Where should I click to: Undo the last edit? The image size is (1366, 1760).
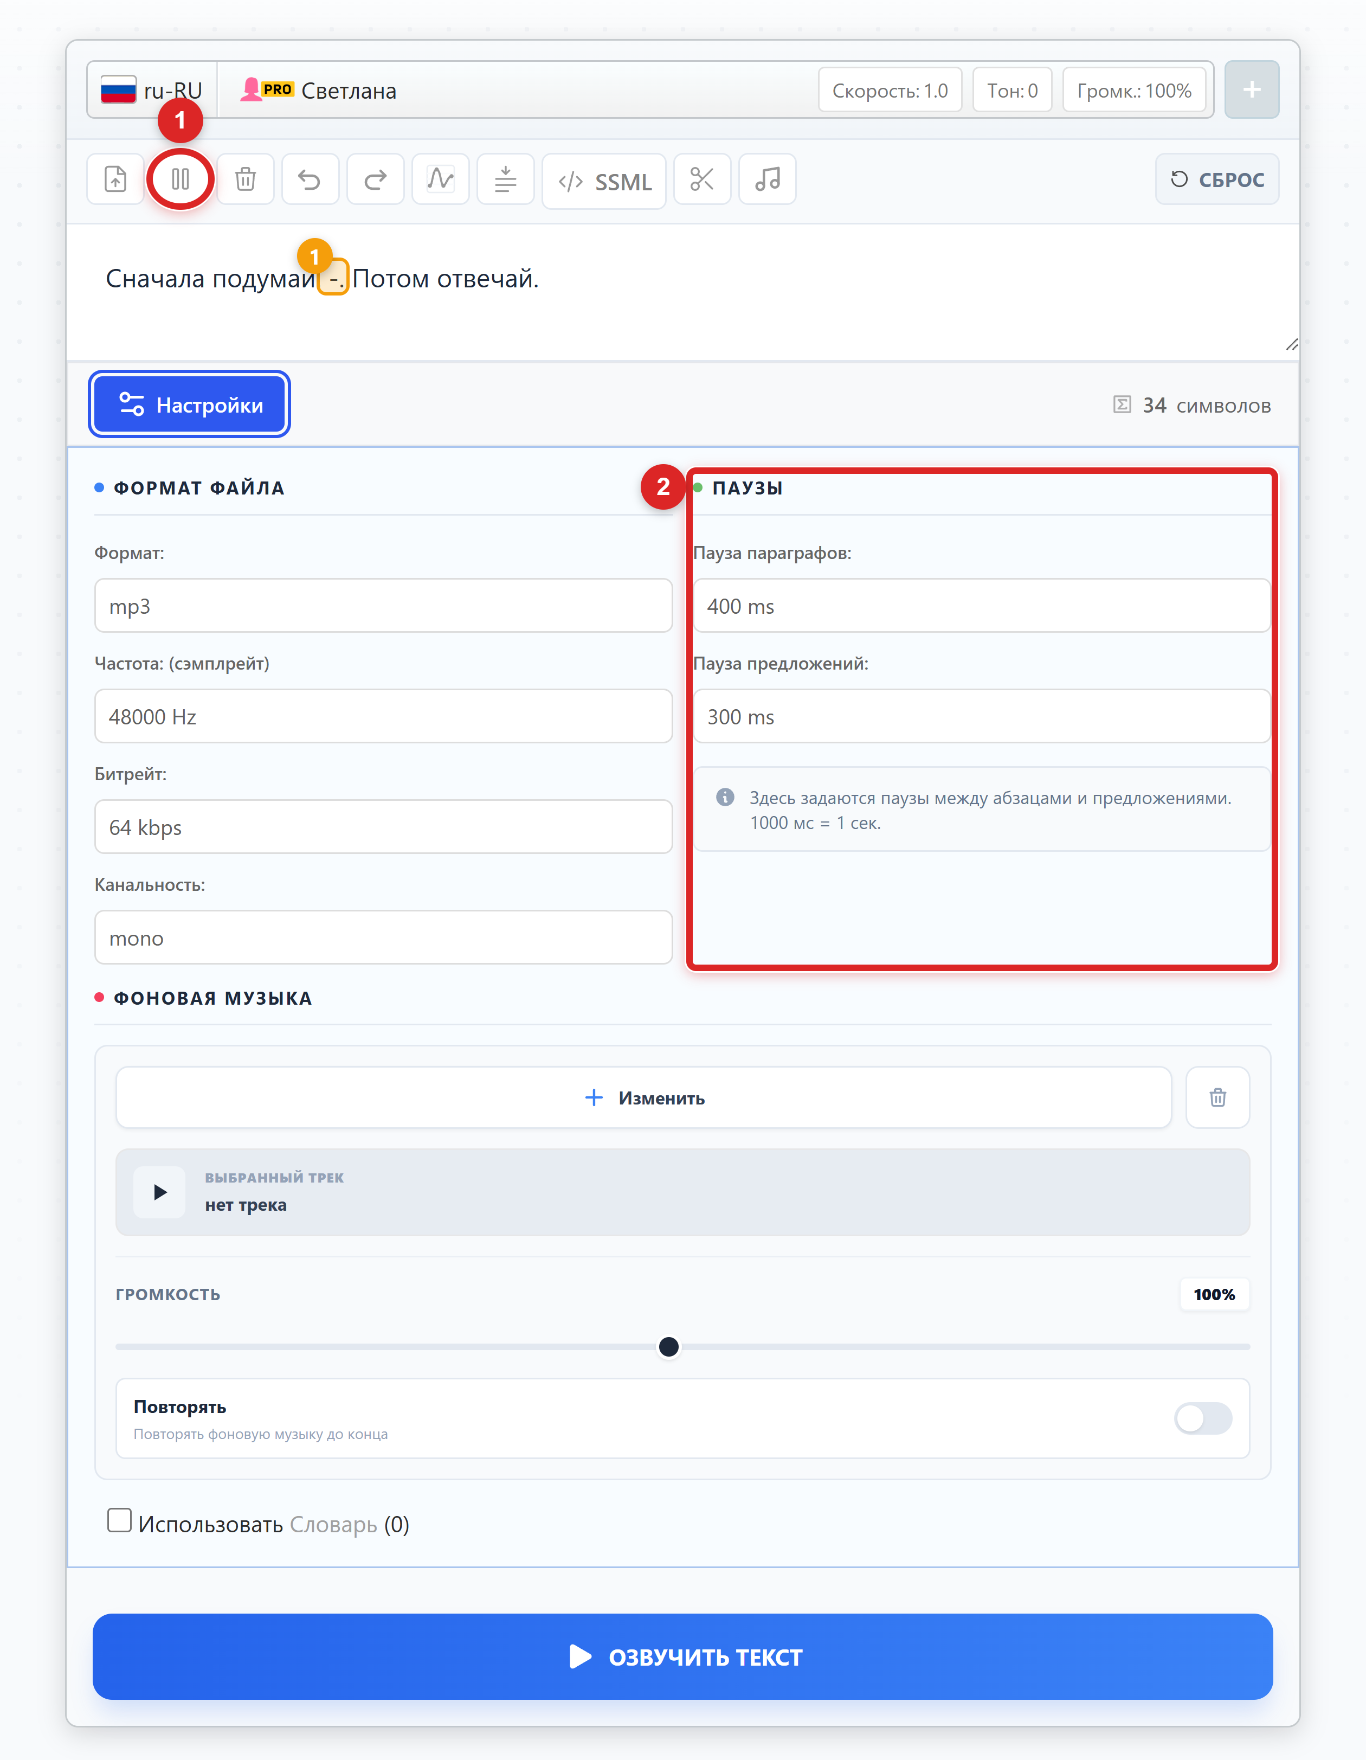310,179
